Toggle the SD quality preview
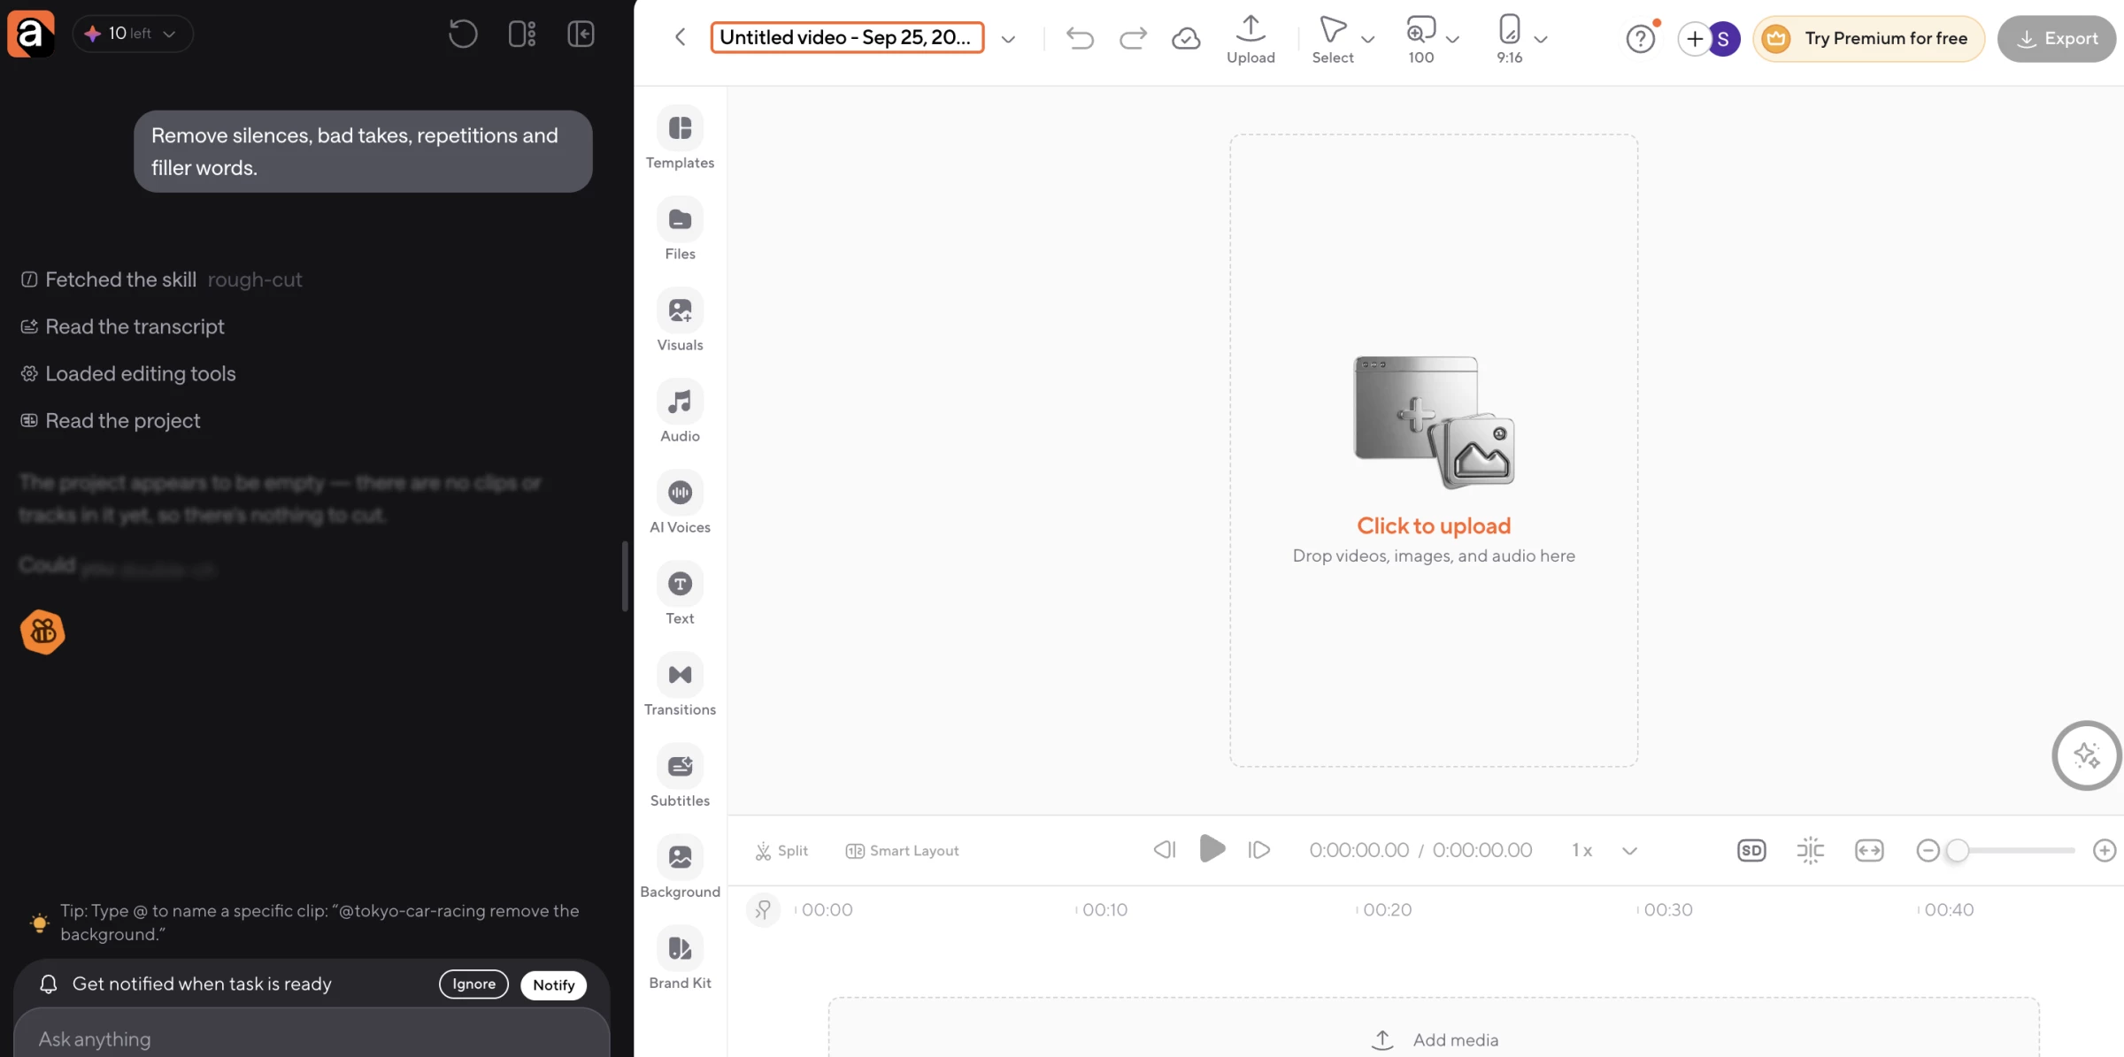This screenshot has height=1057, width=2124. pyautogui.click(x=1751, y=850)
